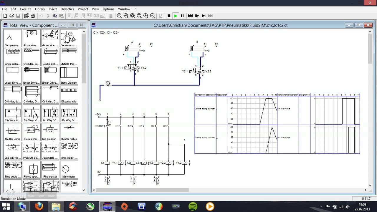The width and height of the screenshot is (377, 212).
Task: Open the Library menu
Action: tap(40, 9)
